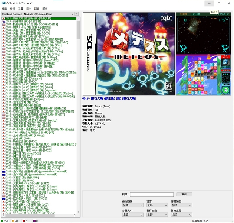Screen dimensions: 234x223
Task: Click the red status square showing 2
Action: [24, 221]
